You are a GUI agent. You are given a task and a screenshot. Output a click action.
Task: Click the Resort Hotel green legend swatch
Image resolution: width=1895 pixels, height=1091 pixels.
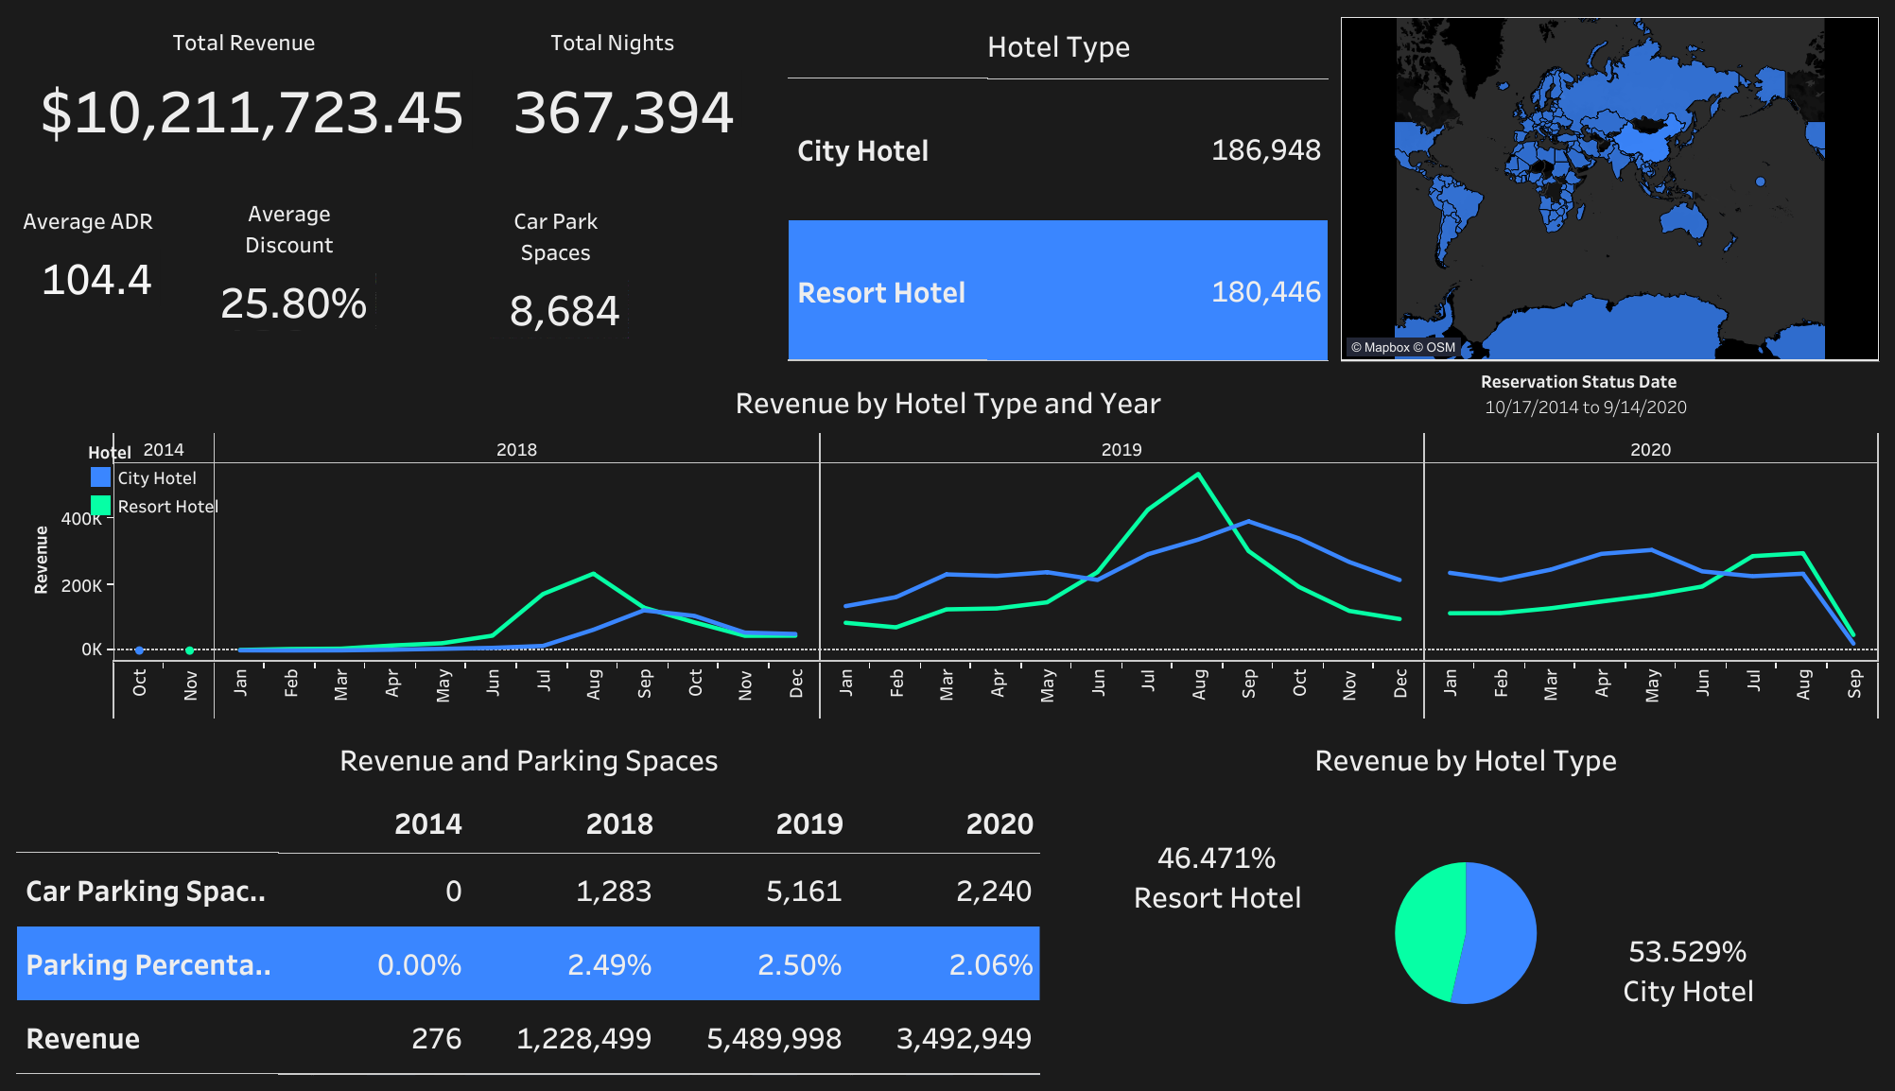click(x=100, y=506)
